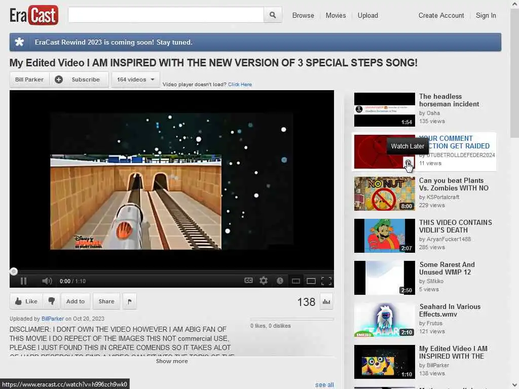Click the announcement star icon
This screenshot has height=389, width=519.
coord(20,42)
